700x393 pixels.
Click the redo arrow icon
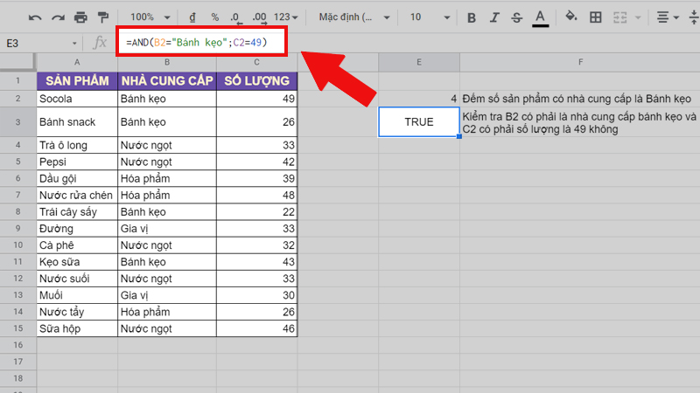click(x=57, y=17)
